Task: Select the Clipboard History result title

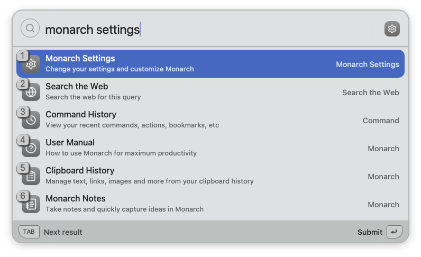Action: click(80, 170)
